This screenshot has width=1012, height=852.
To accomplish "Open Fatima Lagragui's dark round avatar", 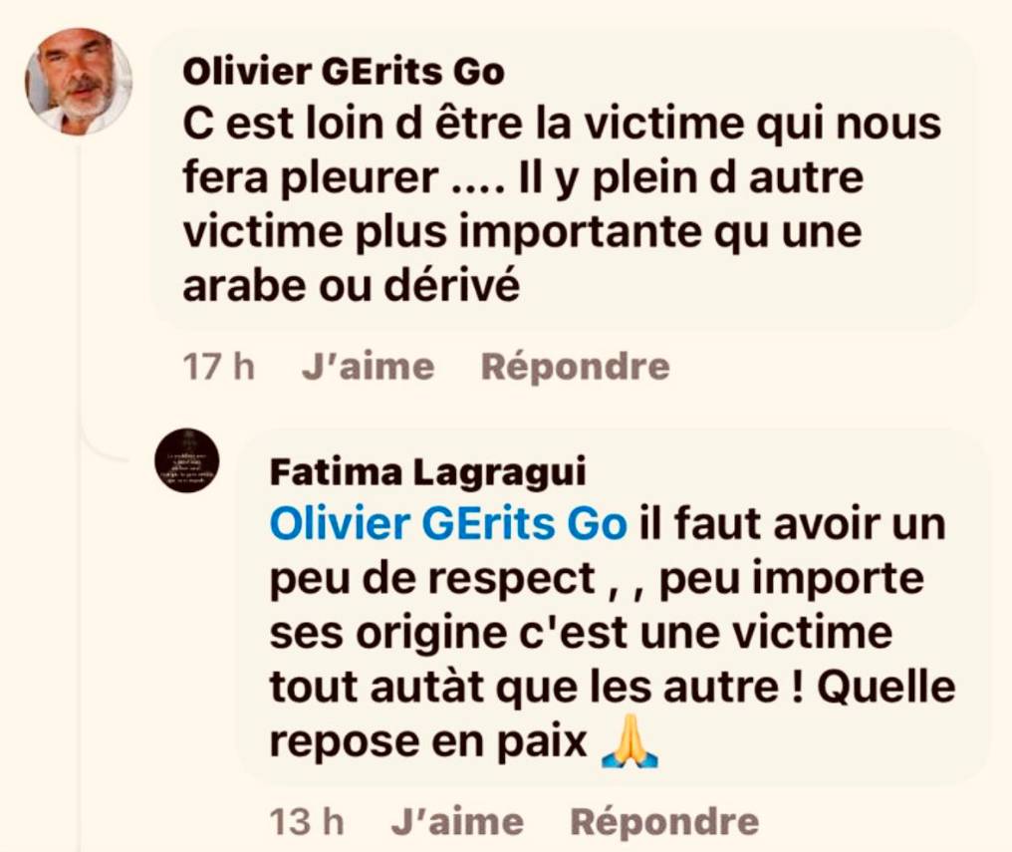I will pyautogui.click(x=187, y=460).
